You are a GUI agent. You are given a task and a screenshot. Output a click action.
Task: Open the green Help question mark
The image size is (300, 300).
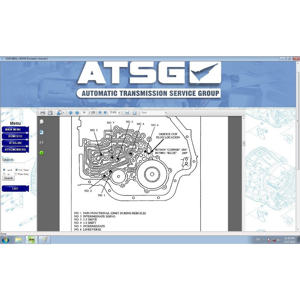click(x=42, y=153)
